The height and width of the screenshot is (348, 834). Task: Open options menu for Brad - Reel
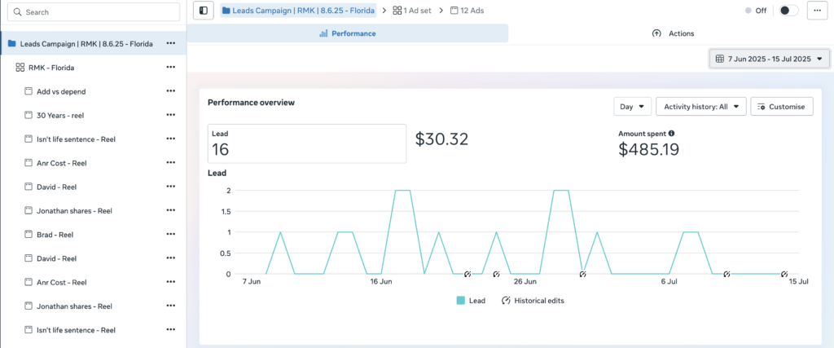170,234
